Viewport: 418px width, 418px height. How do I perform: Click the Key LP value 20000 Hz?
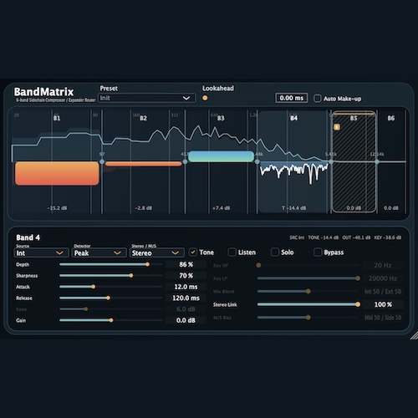[x=383, y=278]
